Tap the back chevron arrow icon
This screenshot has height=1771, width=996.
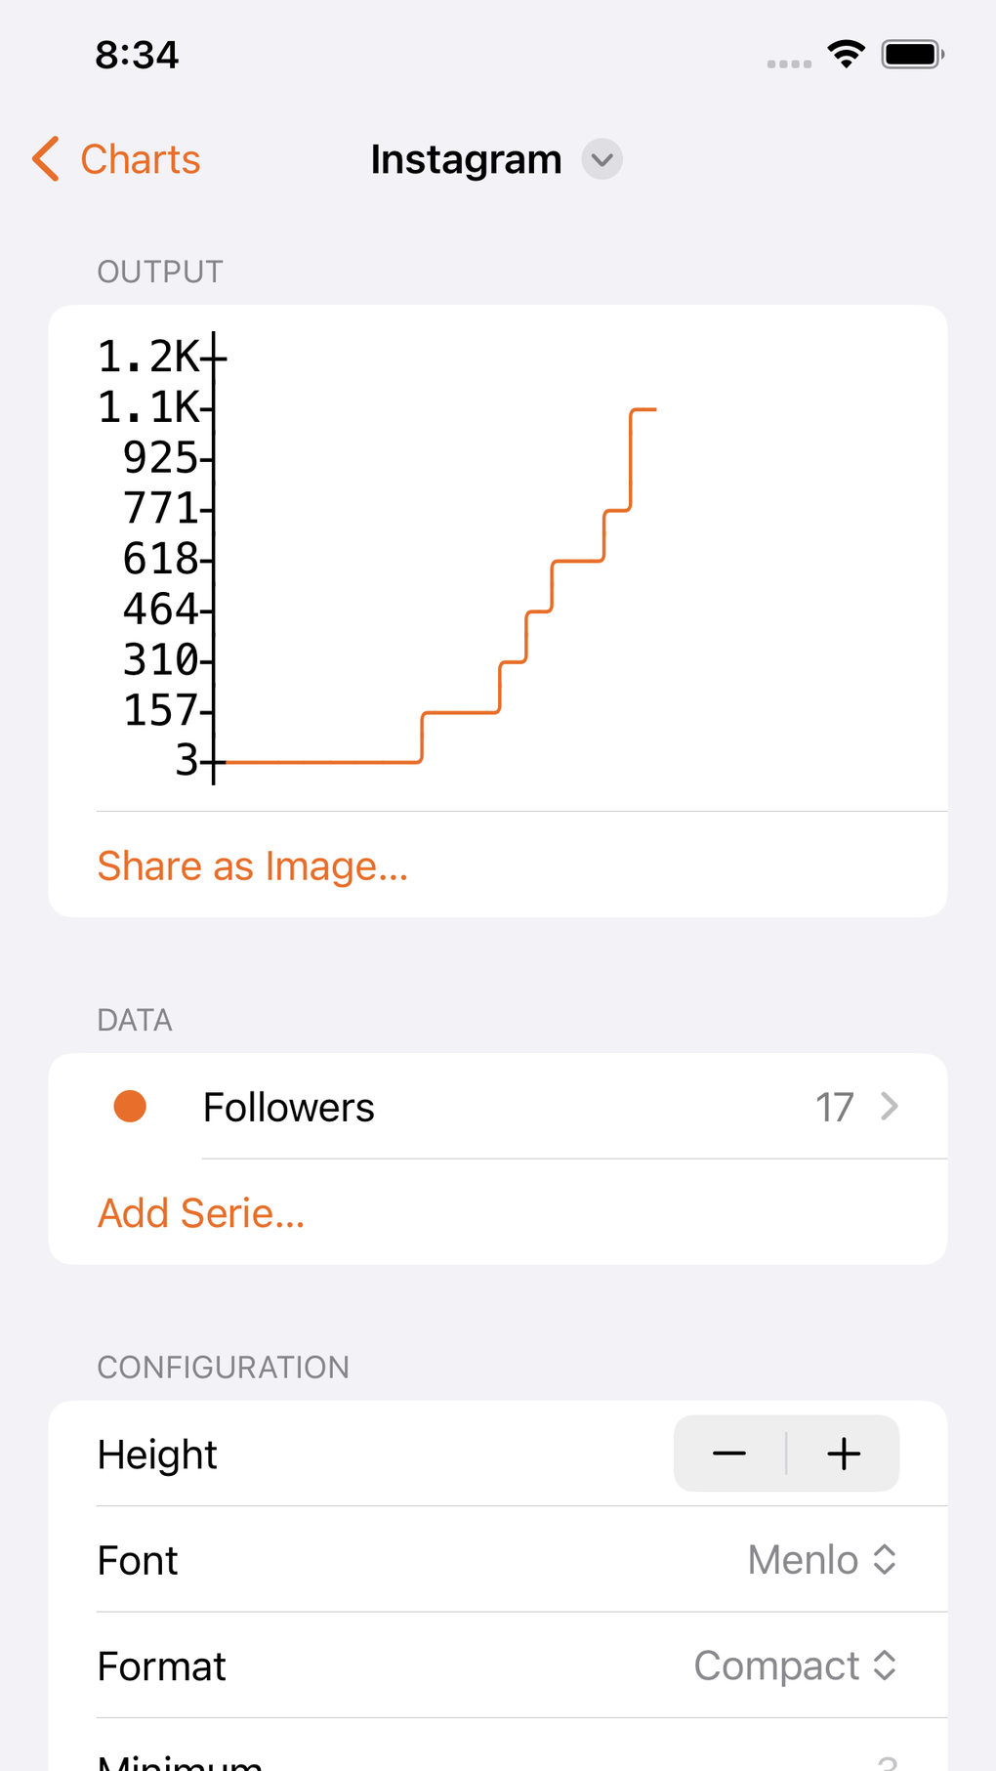pyautogui.click(x=46, y=159)
